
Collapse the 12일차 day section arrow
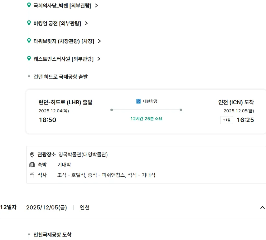coord(262,208)
